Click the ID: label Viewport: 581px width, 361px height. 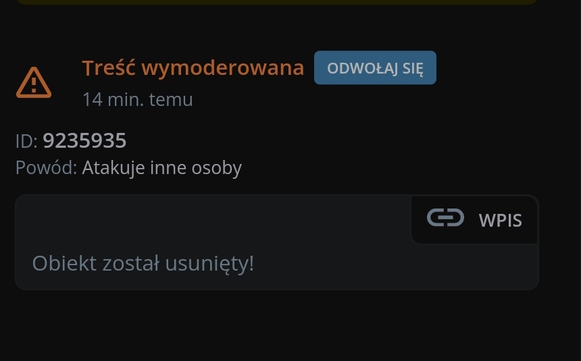(26, 142)
